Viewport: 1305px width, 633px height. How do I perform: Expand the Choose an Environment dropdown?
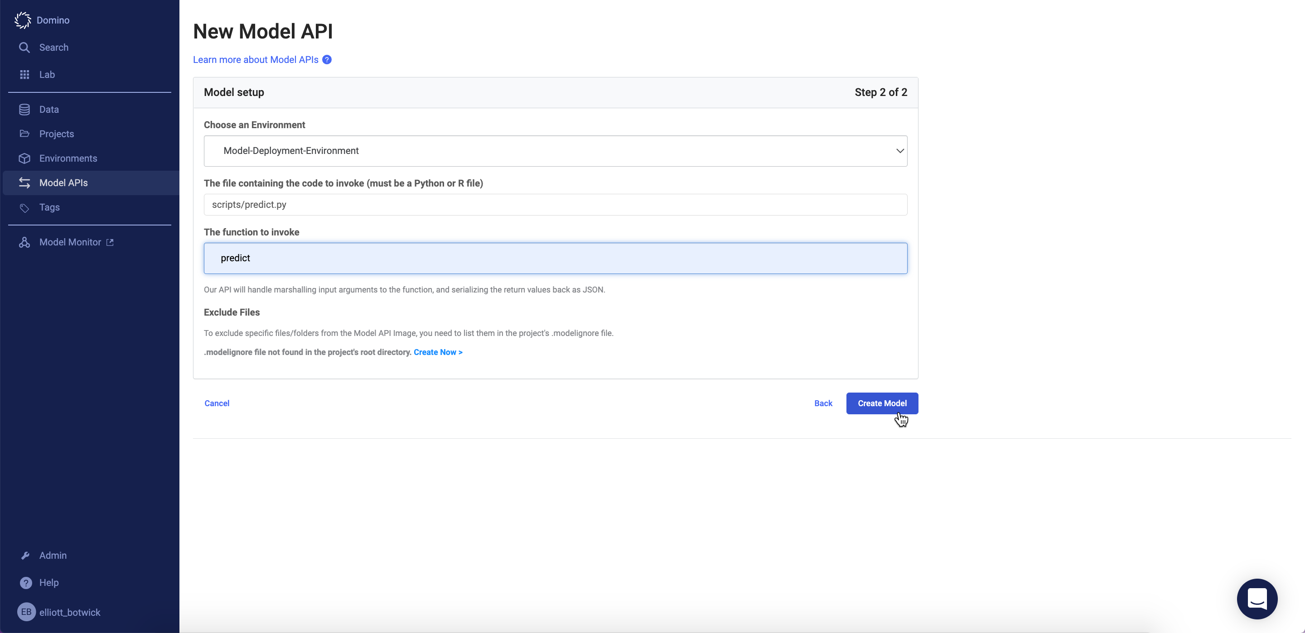click(555, 151)
